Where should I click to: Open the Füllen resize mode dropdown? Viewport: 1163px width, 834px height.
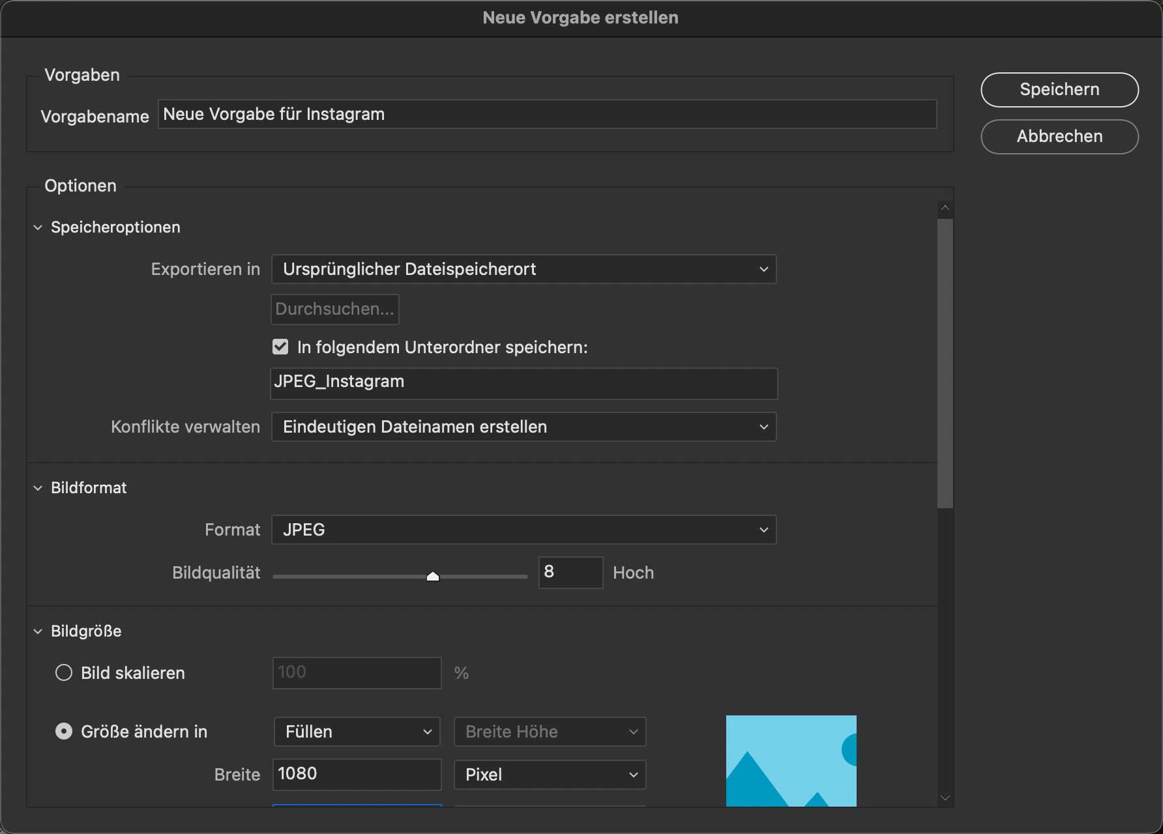tap(357, 732)
